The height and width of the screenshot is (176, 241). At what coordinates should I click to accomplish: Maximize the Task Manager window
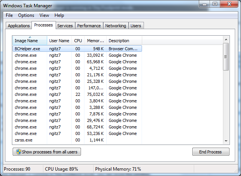point(215,4)
